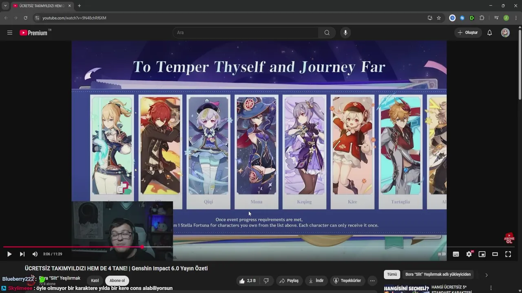Open the Extensions puzzle menu
522x293 pixels.
tap(482, 18)
